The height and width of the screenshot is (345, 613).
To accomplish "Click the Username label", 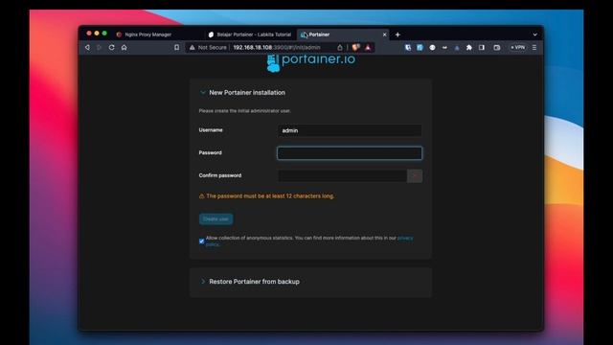I will [x=211, y=130].
